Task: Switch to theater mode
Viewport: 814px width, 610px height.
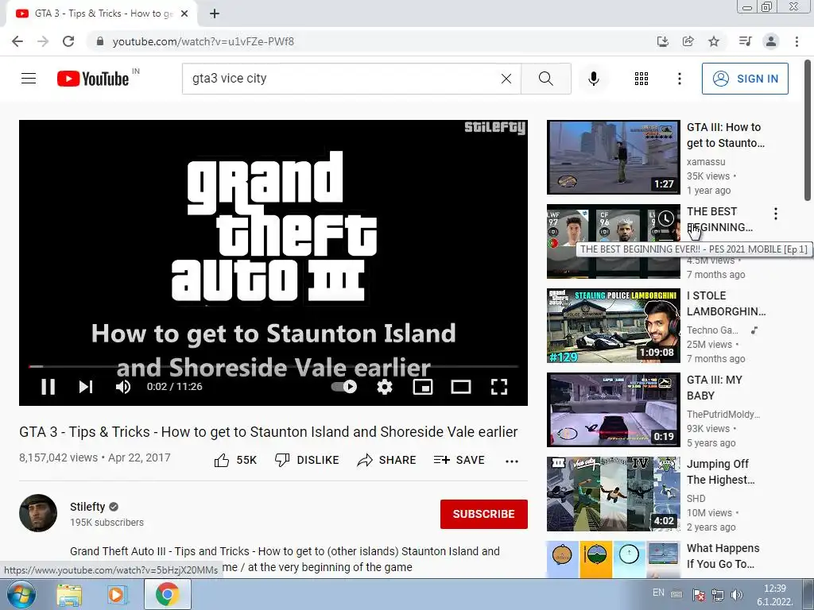Action: coord(461,387)
